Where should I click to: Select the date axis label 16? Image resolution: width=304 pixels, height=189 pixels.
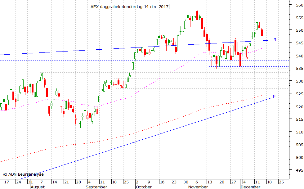tap(162, 182)
